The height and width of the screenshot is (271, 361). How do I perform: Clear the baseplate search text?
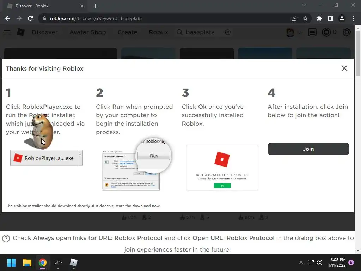click(x=228, y=32)
